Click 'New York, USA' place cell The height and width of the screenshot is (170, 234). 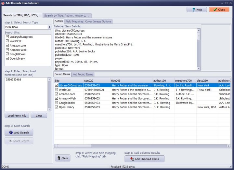(207, 107)
